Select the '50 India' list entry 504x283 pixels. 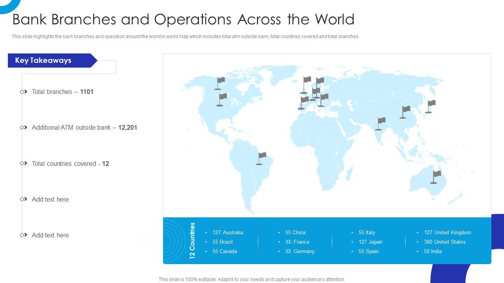click(x=433, y=251)
